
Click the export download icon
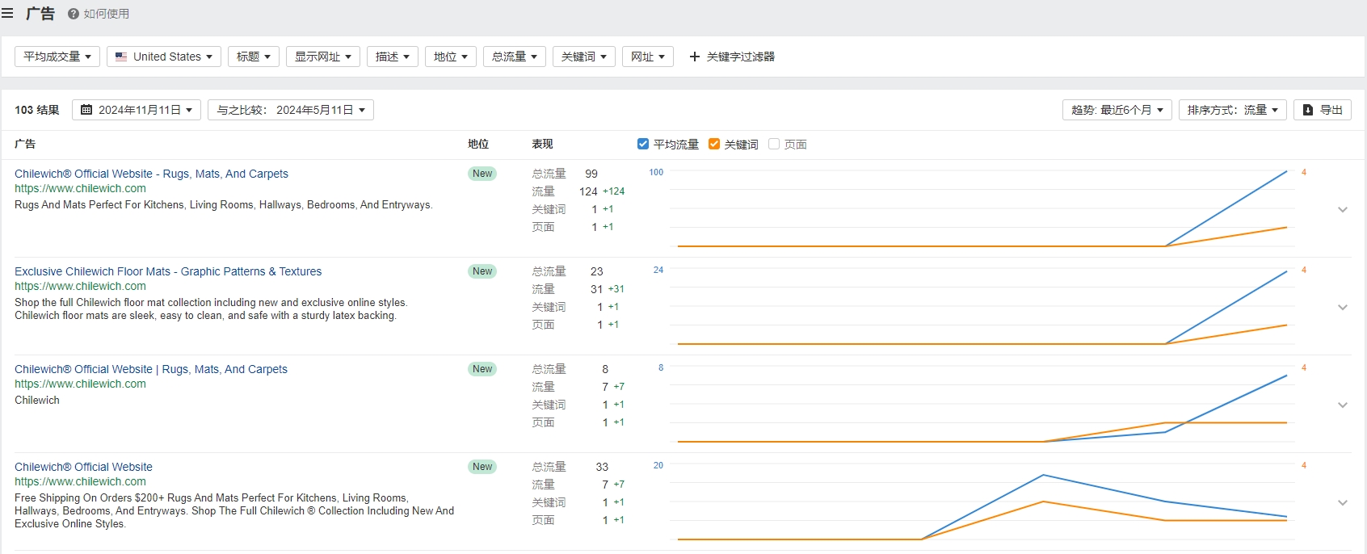click(1308, 110)
